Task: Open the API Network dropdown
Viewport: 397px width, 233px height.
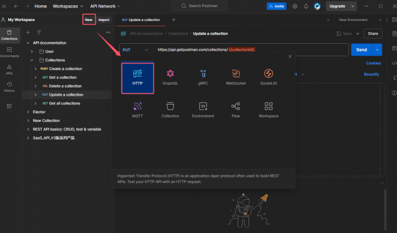Action: [x=105, y=6]
